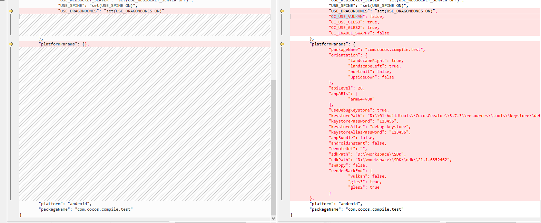This screenshot has width=541, height=223.
Task: Click the left pane scroll-down arrow
Action: pyautogui.click(x=273, y=218)
